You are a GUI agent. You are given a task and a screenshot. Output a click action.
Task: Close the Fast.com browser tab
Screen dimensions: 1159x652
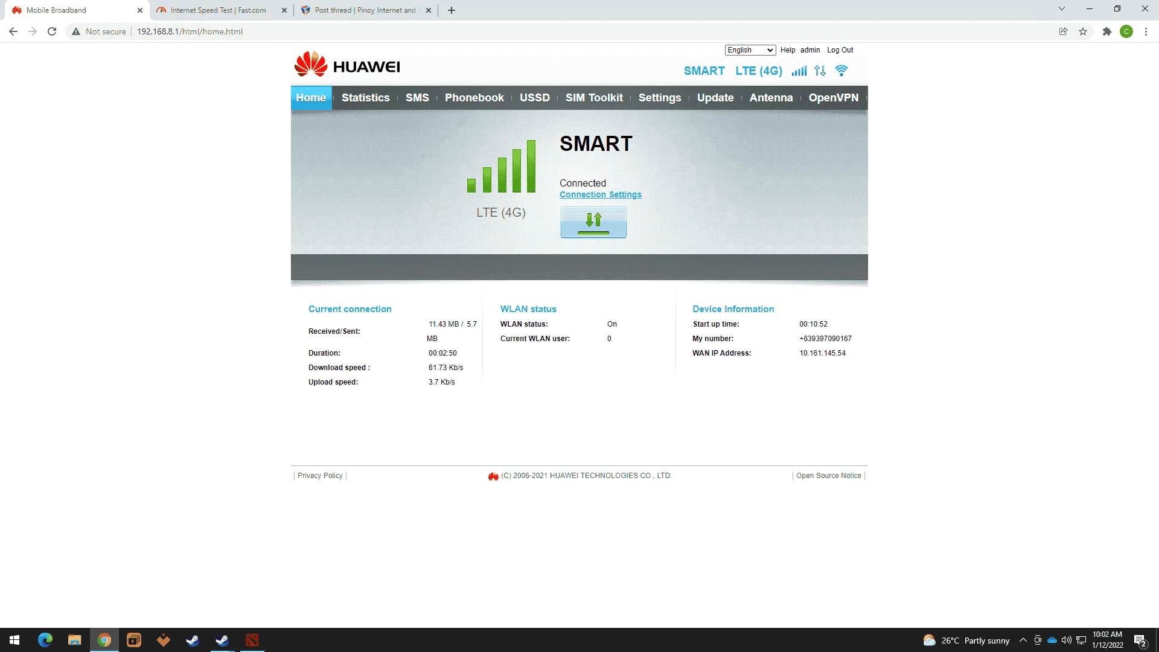click(x=284, y=10)
